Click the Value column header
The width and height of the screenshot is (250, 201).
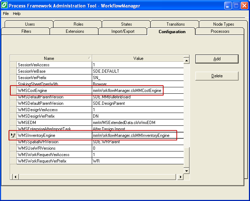click(x=138, y=58)
